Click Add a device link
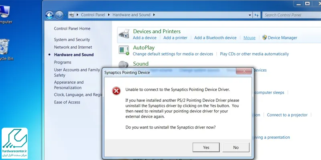Screen dimensions: 321x160 (144, 38)
